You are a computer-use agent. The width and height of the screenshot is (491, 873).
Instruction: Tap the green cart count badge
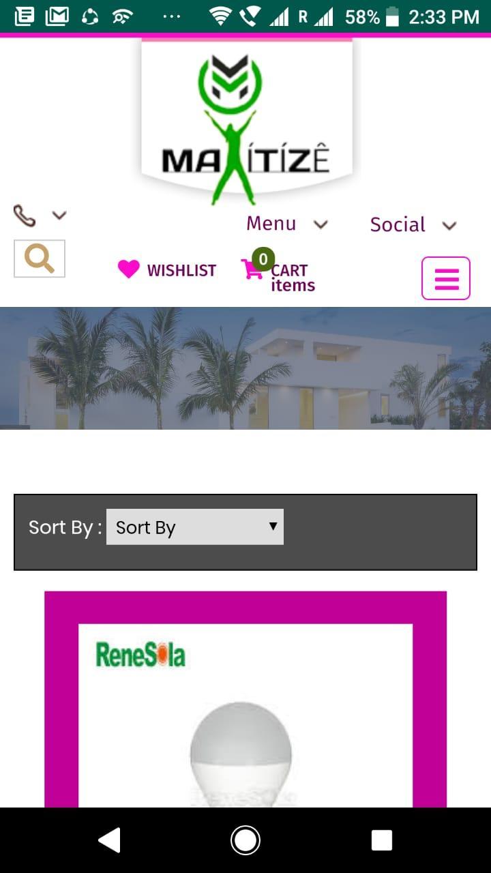point(263,259)
